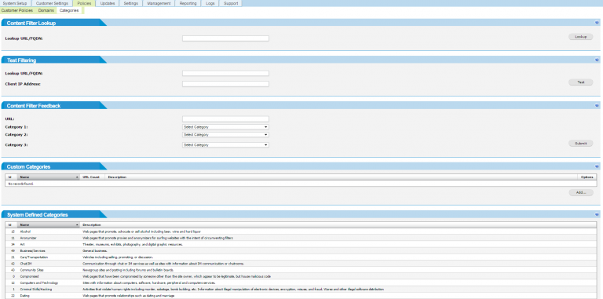The width and height of the screenshot is (603, 299).
Task: Sort Custom Categories by Id column
Action: [x=11, y=177]
